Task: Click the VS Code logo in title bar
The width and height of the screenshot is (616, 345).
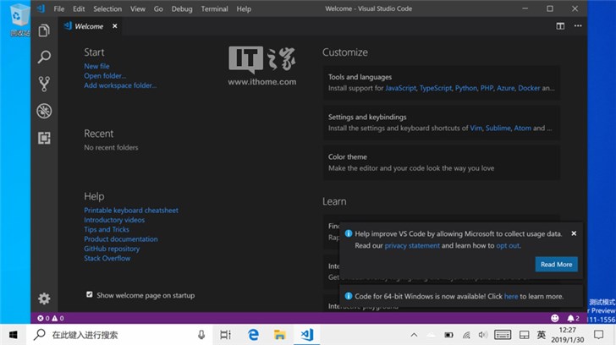Action: (x=41, y=8)
